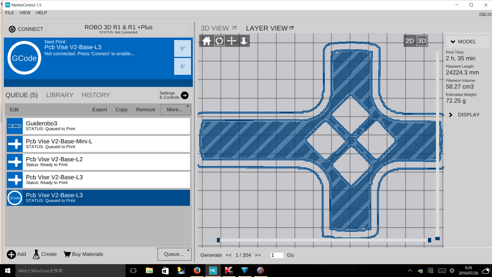Click the taskbar search box
The height and width of the screenshot is (277, 492).
pos(70,271)
